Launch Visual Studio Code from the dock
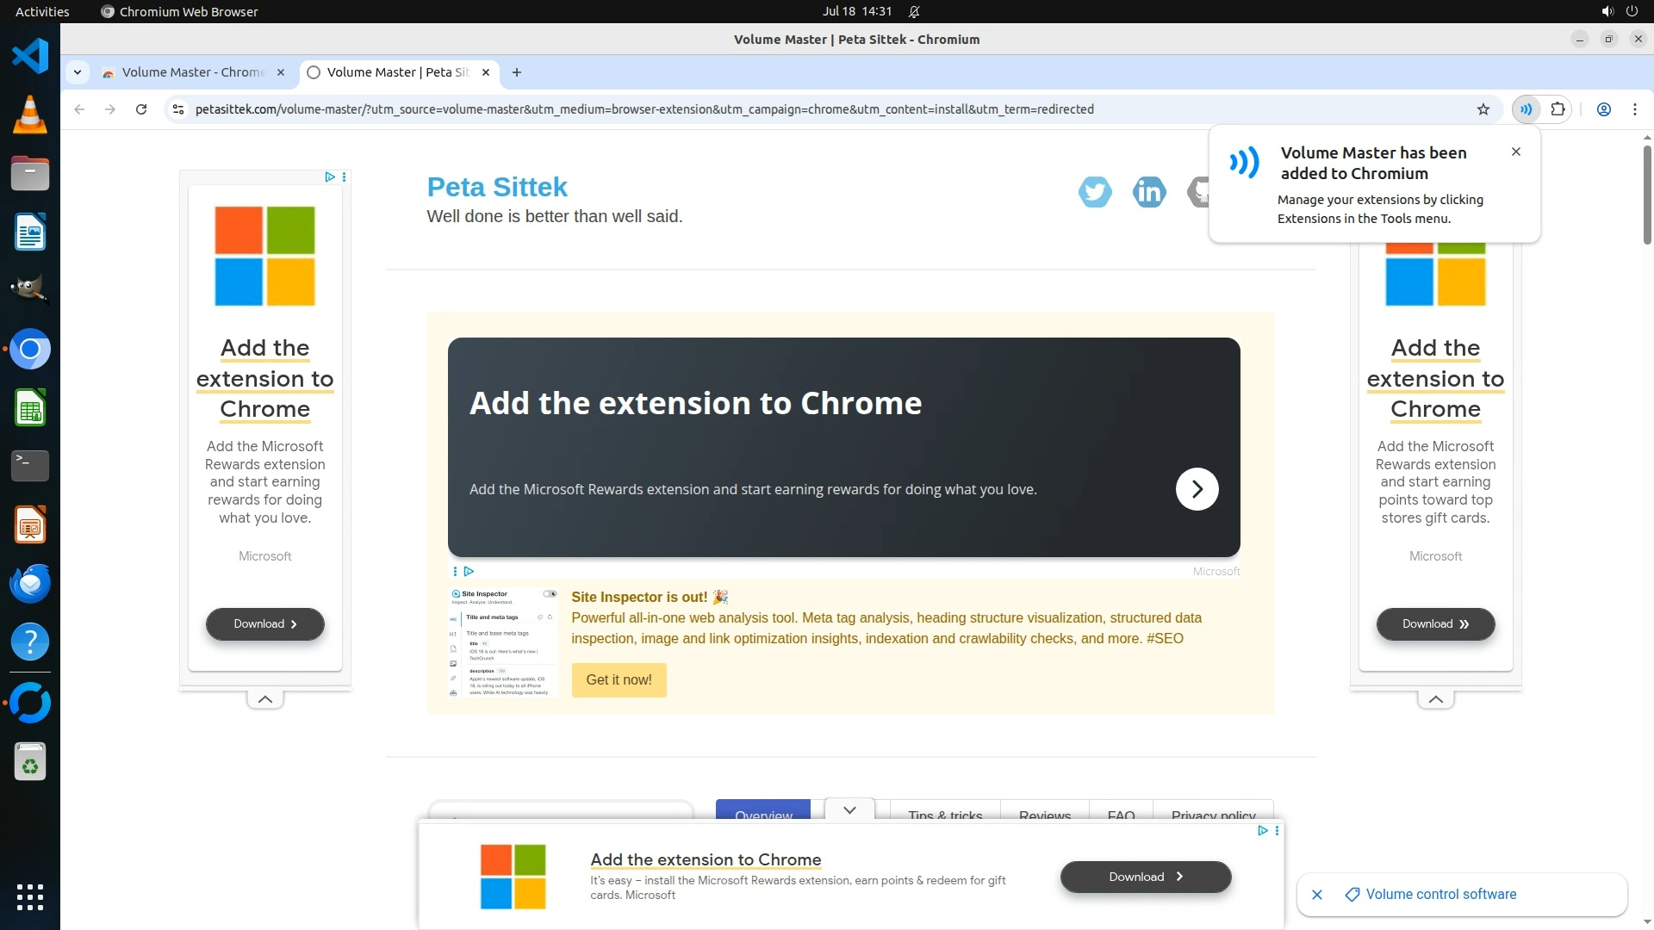The width and height of the screenshot is (1654, 930). [x=30, y=57]
